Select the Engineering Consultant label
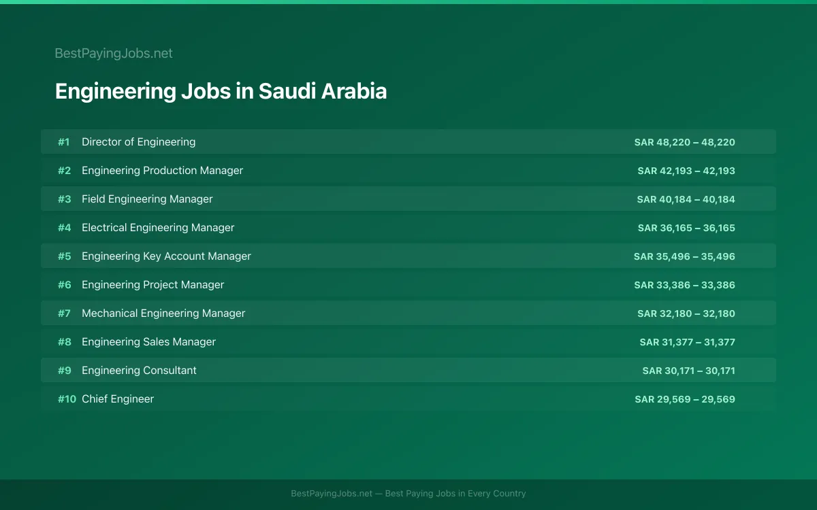Viewport: 817px width, 510px height. (139, 371)
